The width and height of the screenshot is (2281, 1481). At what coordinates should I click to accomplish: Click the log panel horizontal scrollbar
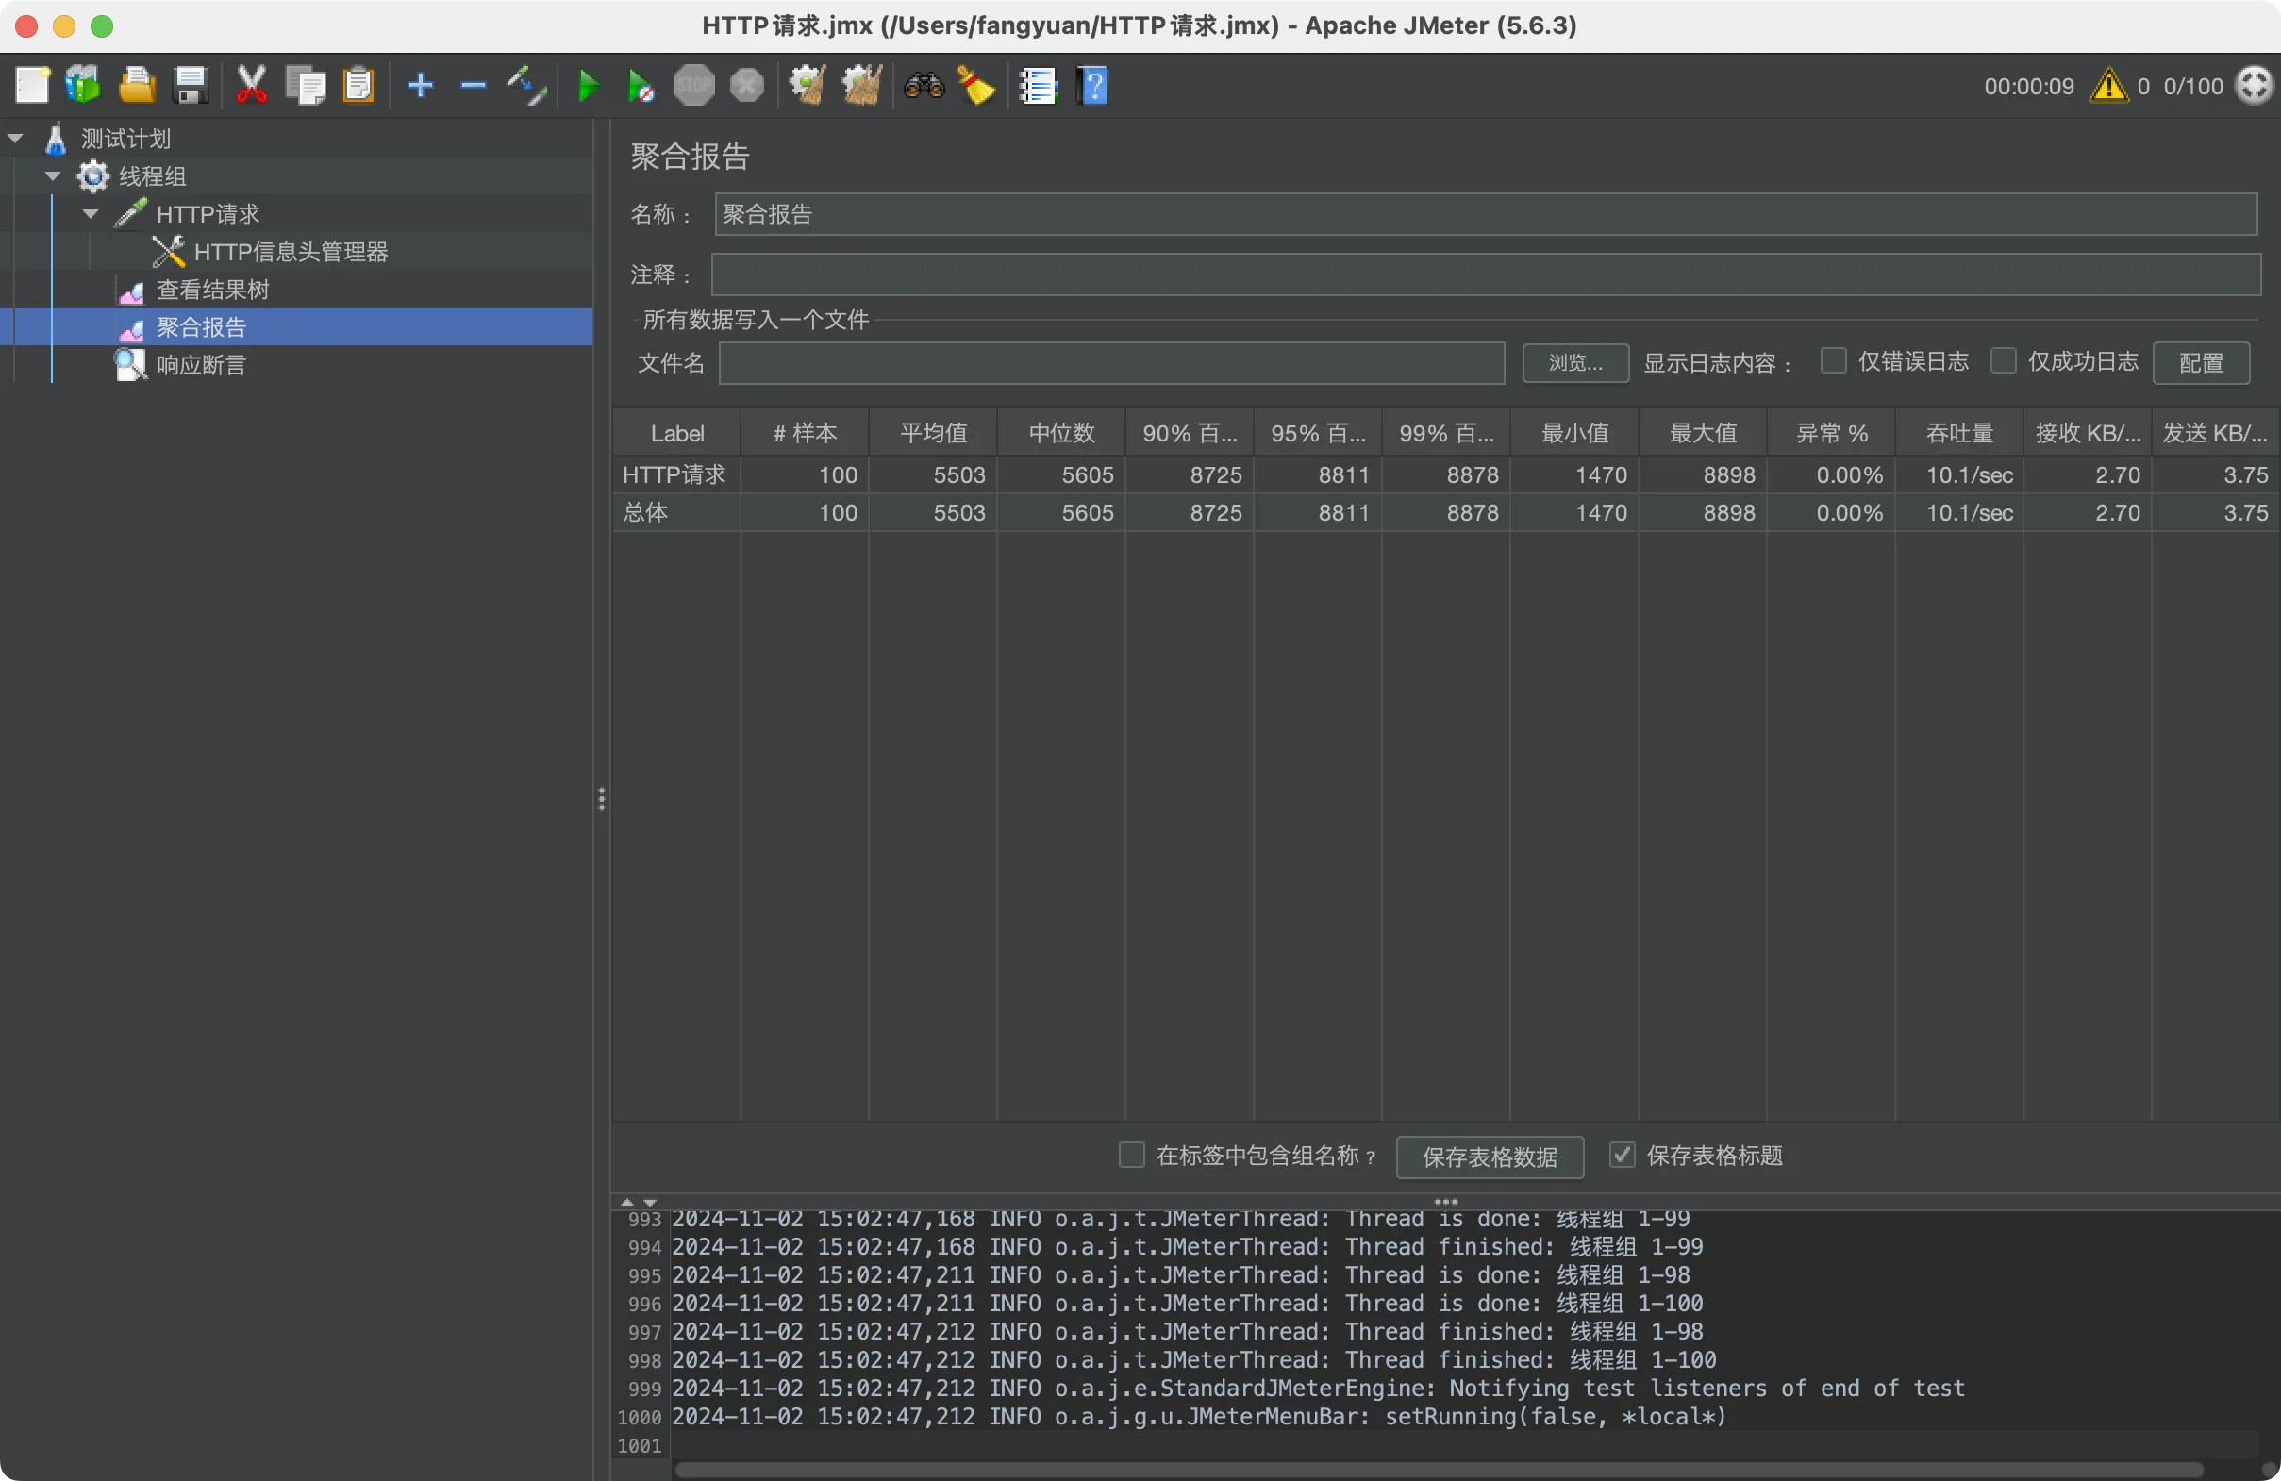(1439, 1470)
